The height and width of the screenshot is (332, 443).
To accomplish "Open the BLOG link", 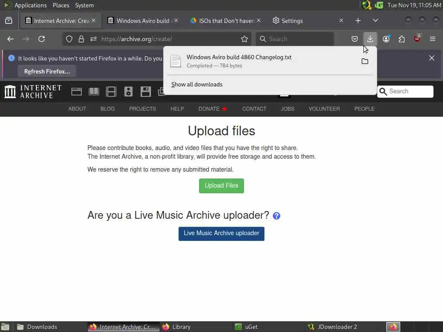I will (107, 109).
